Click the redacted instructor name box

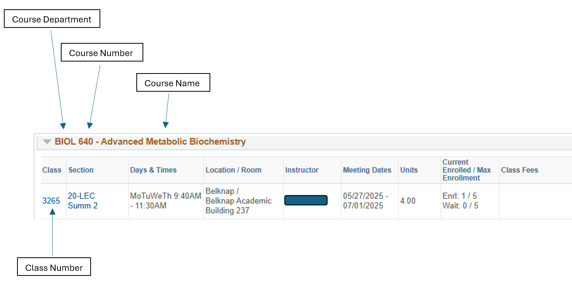pos(306,200)
